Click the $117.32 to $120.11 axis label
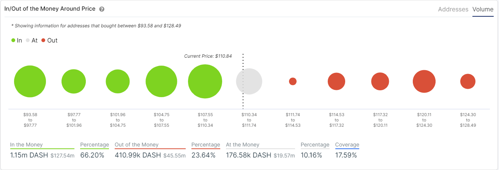499x170 pixels. pyautogui.click(x=380, y=120)
